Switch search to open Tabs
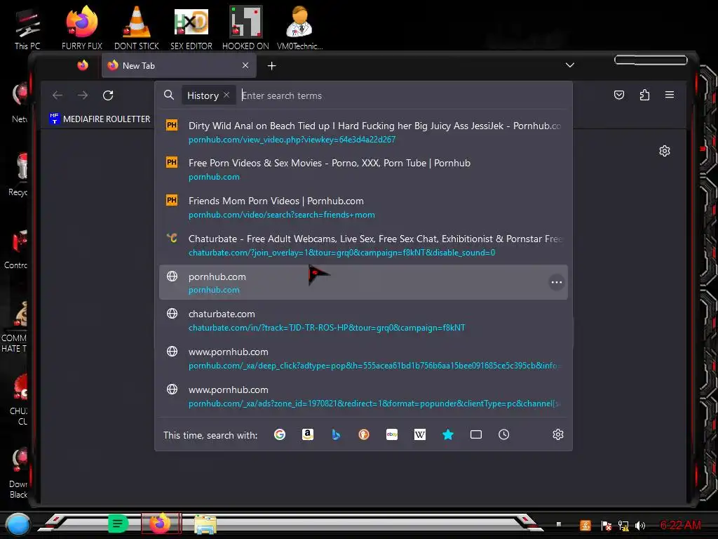The height and width of the screenshot is (539, 718). pos(476,434)
